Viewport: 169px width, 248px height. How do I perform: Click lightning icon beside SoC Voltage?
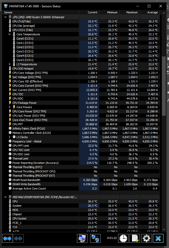pos(10,77)
